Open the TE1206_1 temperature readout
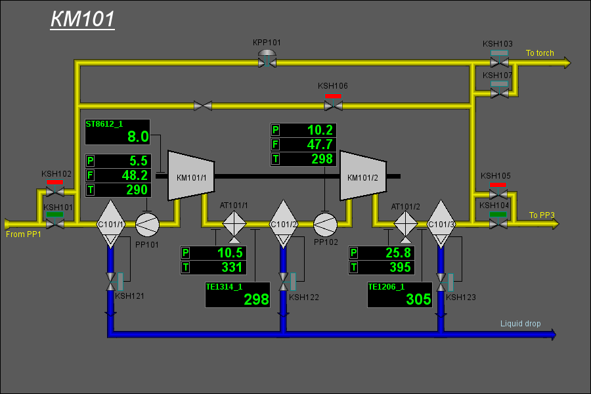Screen dimensions: 591x394 (x=400, y=295)
